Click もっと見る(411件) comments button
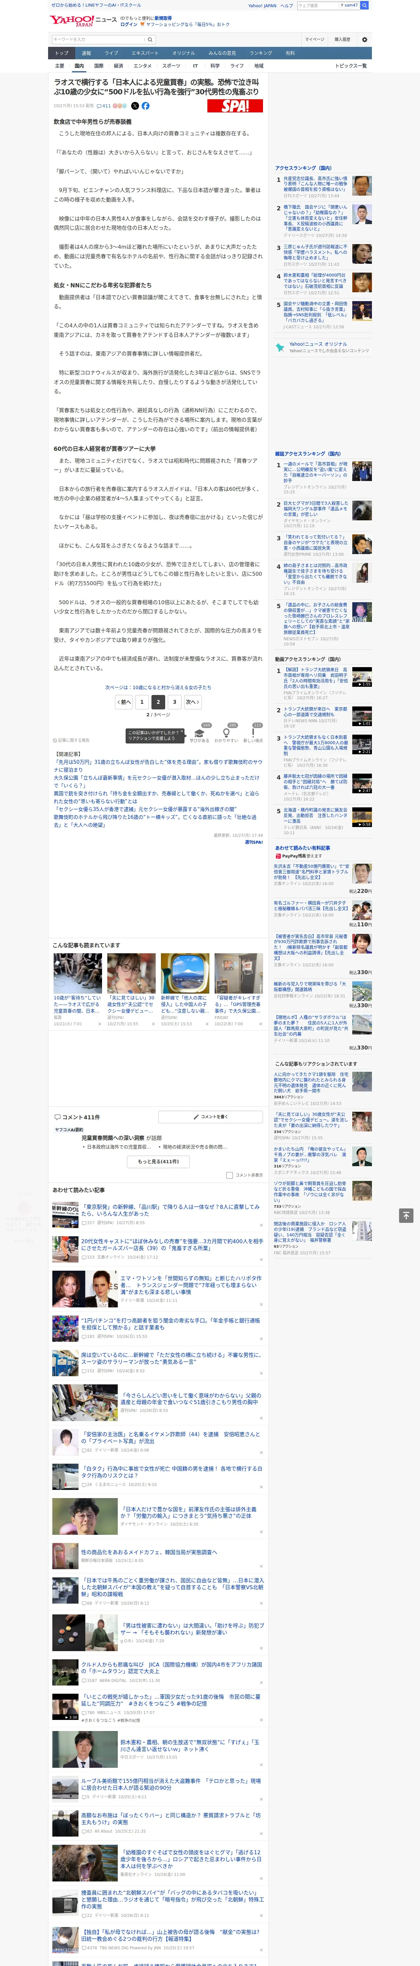Screen dimensions: 420x1966 tap(159, 1162)
